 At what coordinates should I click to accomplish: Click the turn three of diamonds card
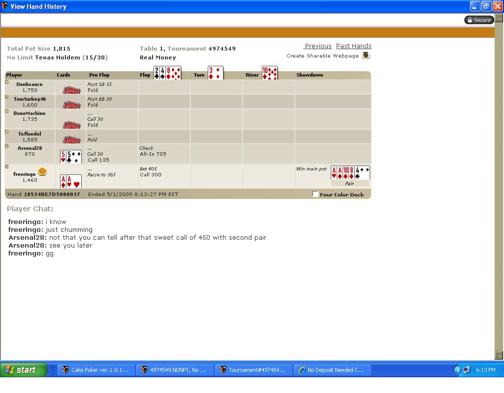(x=215, y=73)
